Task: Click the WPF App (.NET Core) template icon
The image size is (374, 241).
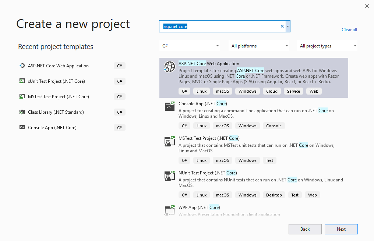Action: [x=170, y=210]
